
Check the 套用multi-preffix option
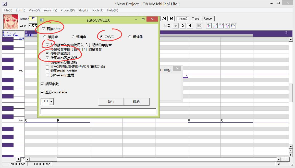pos(48,71)
